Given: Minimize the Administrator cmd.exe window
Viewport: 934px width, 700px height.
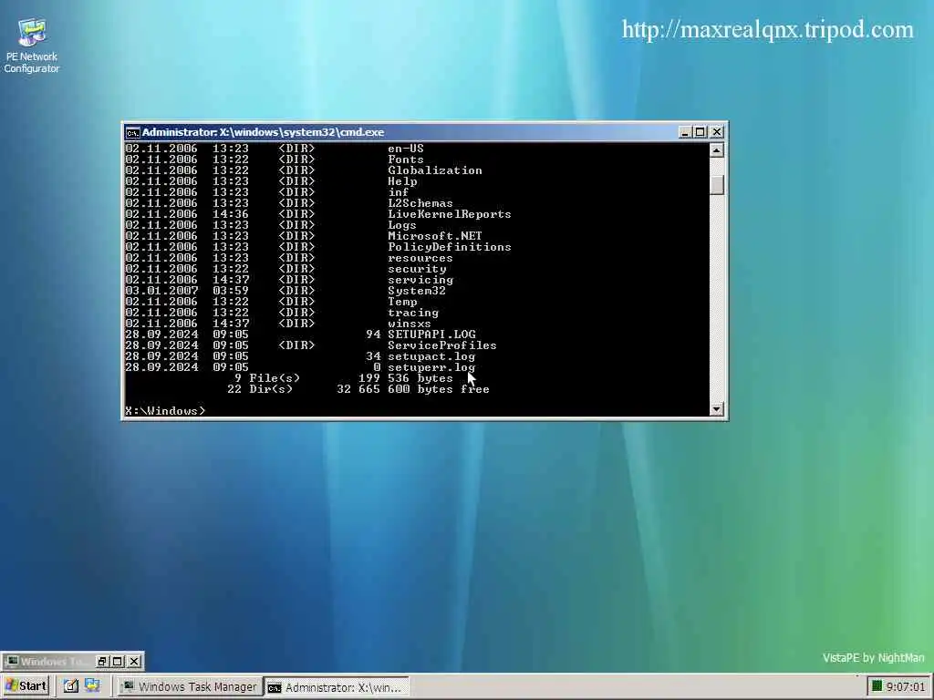Looking at the screenshot, I should (x=684, y=132).
